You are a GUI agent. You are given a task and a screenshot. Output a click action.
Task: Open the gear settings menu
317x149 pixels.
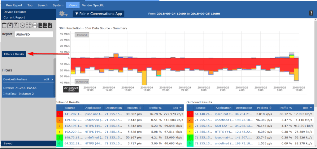coord(63,14)
